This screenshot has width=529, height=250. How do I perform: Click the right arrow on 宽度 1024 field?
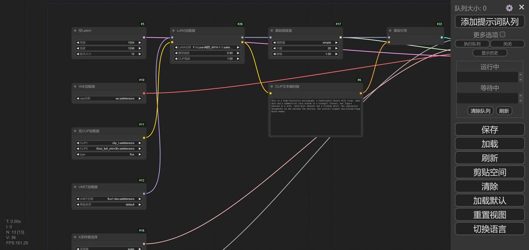pyautogui.click(x=139, y=42)
